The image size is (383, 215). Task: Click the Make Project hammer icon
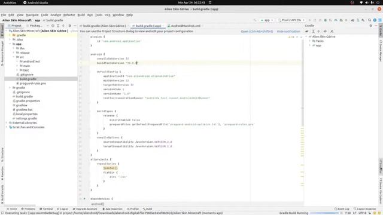point(255,20)
